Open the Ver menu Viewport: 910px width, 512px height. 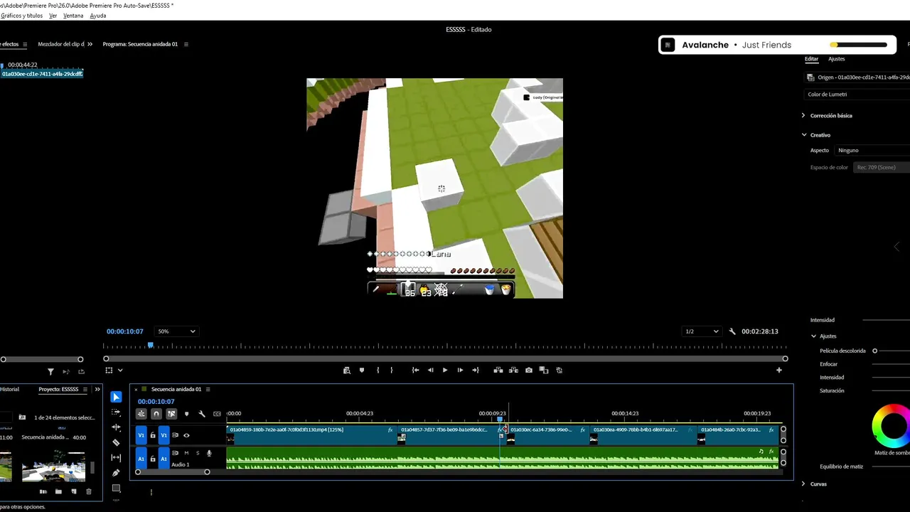tap(53, 16)
